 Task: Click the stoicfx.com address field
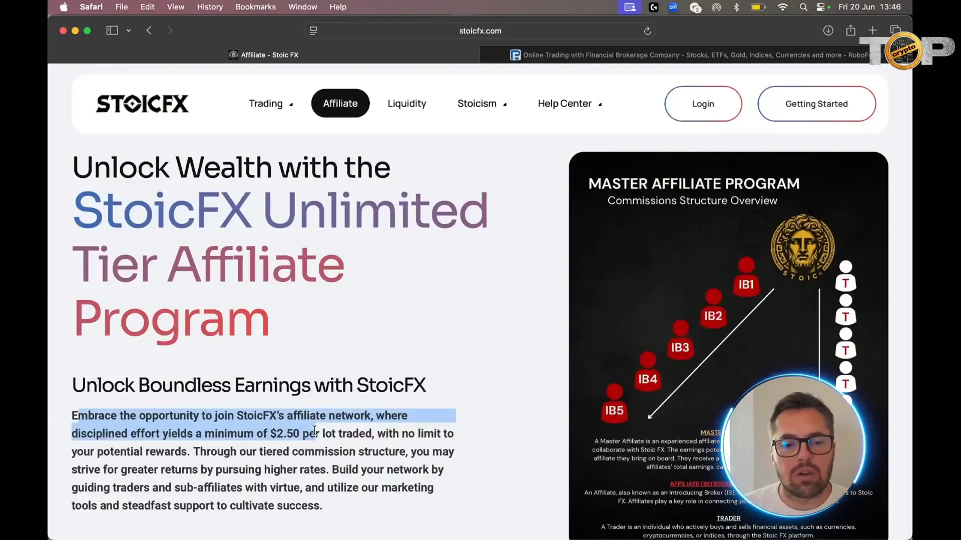coord(480,30)
